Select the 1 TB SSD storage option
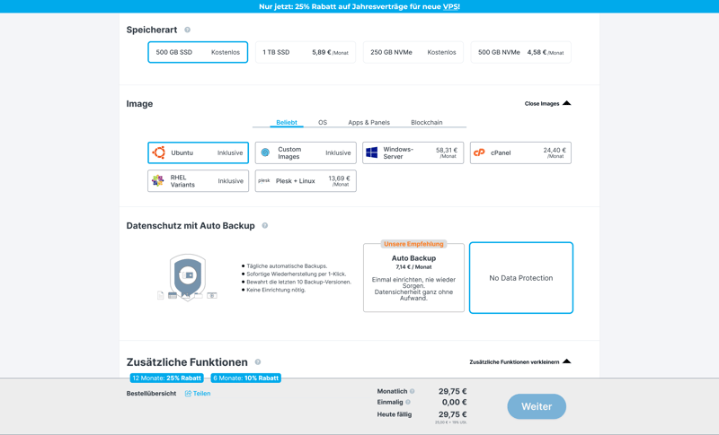This screenshot has width=719, height=435. click(x=306, y=52)
